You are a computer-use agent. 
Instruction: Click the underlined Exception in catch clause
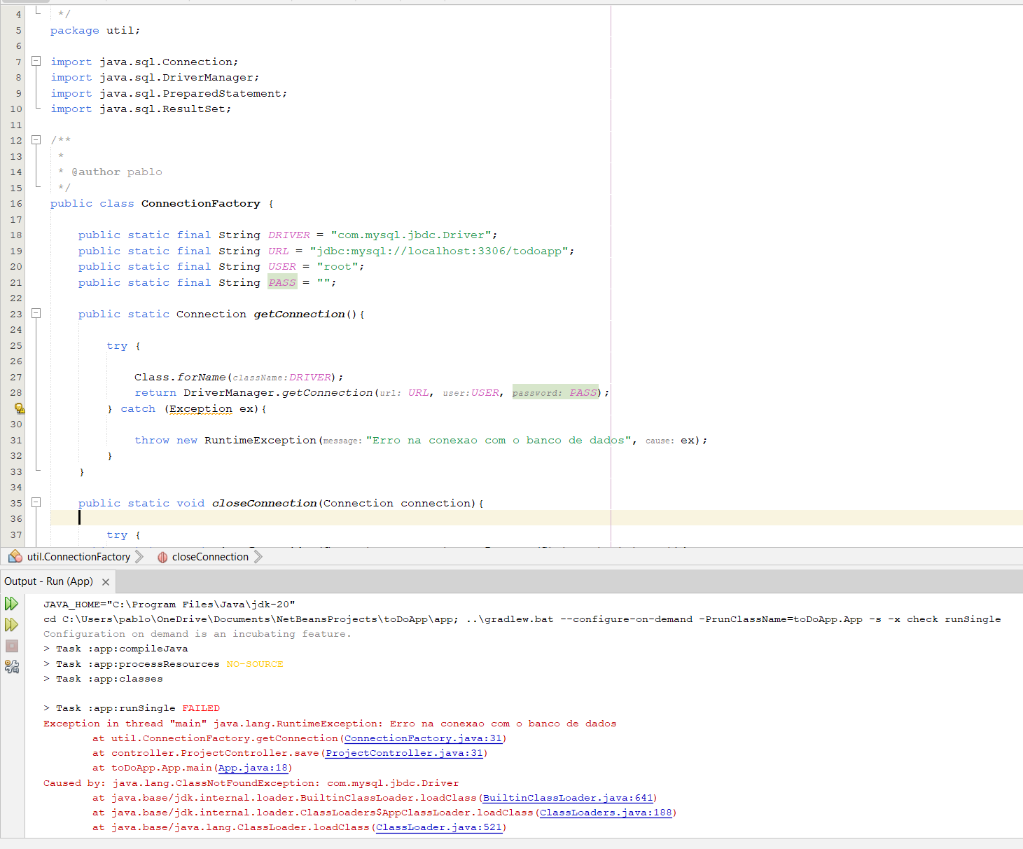(x=200, y=408)
